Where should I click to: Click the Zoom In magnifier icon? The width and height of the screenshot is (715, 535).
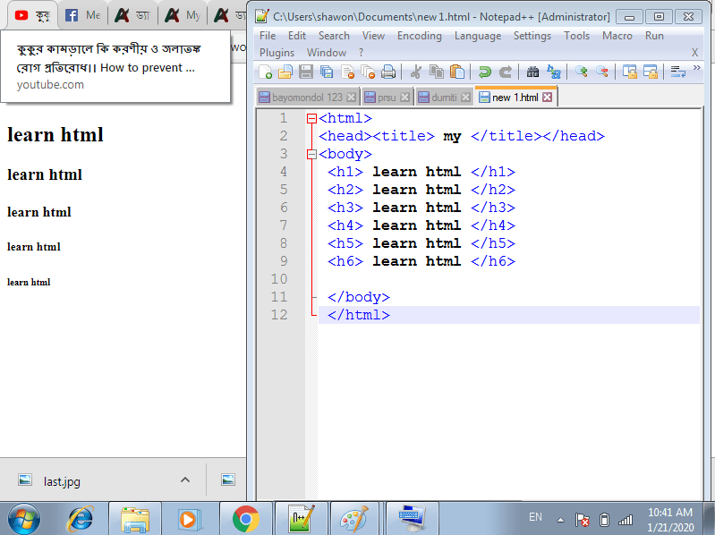pos(582,72)
